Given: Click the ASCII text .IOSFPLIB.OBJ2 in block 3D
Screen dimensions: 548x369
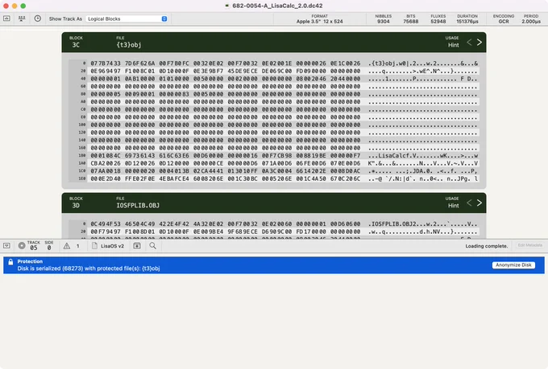Looking at the screenshot, I should 392,224.
